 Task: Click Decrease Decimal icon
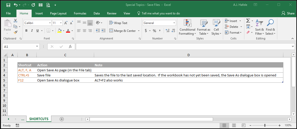173,31
